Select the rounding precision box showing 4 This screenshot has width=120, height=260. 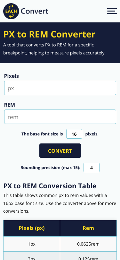92,167
